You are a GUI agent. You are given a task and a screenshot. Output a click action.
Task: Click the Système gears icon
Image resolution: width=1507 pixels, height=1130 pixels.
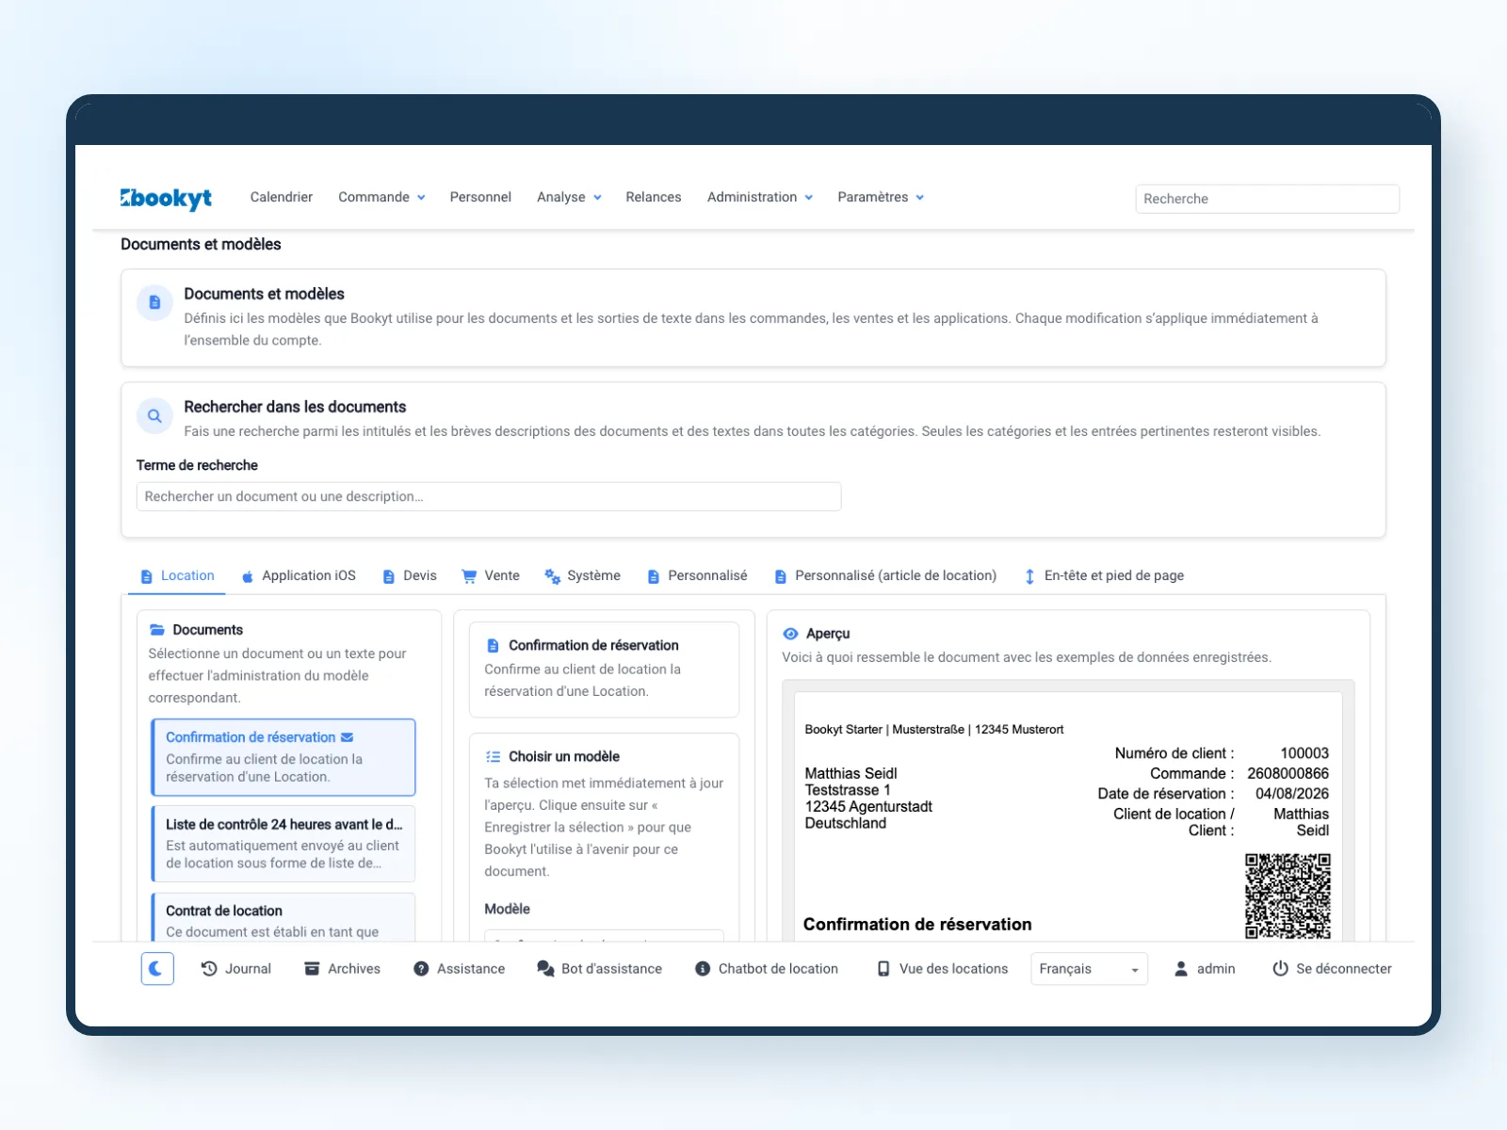[x=553, y=576]
